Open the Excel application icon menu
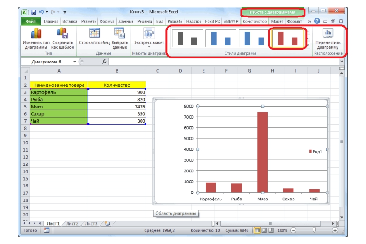366x244 pixels. click(24, 12)
